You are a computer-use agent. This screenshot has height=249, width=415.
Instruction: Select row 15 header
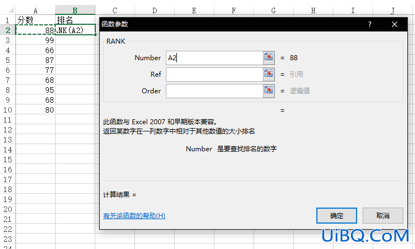(x=8, y=160)
